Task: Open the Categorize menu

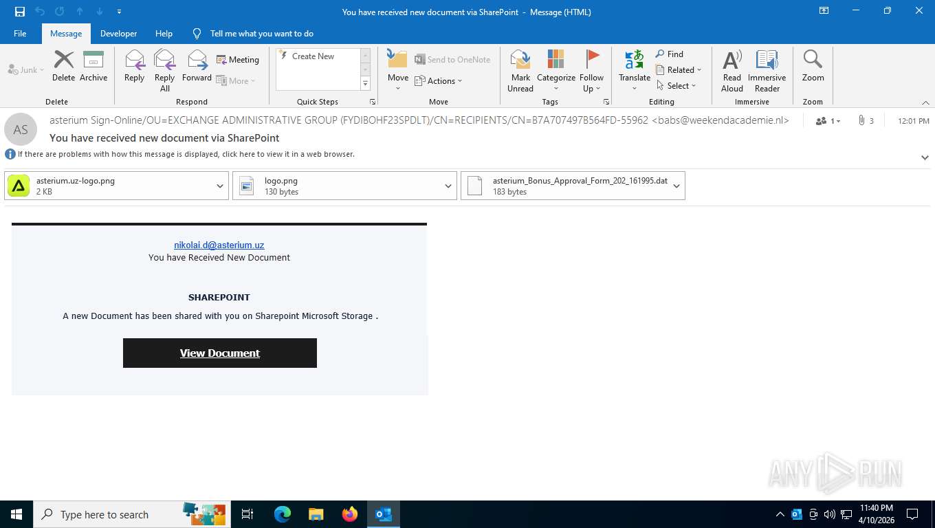Action: point(556,71)
